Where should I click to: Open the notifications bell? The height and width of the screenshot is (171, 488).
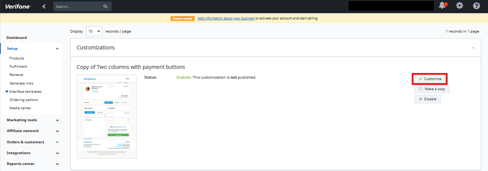[442, 6]
